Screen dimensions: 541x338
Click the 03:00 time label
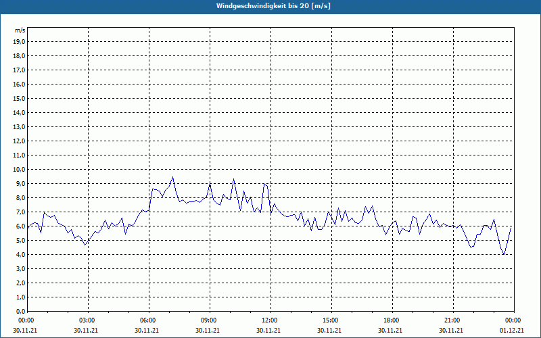(87, 320)
